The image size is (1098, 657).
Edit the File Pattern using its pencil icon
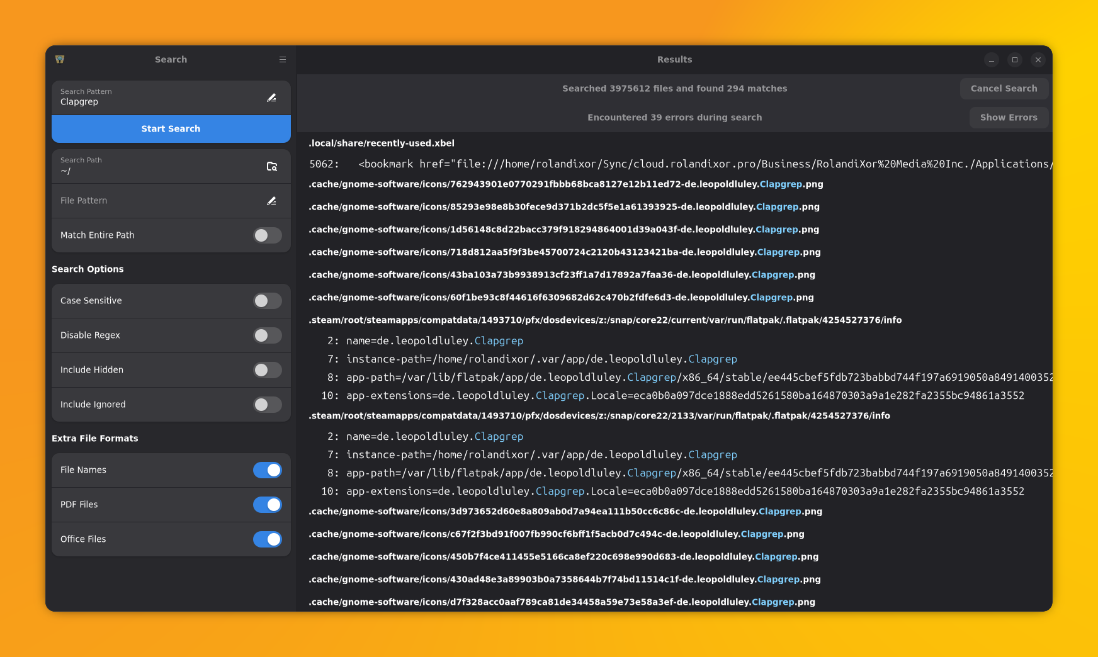tap(271, 200)
